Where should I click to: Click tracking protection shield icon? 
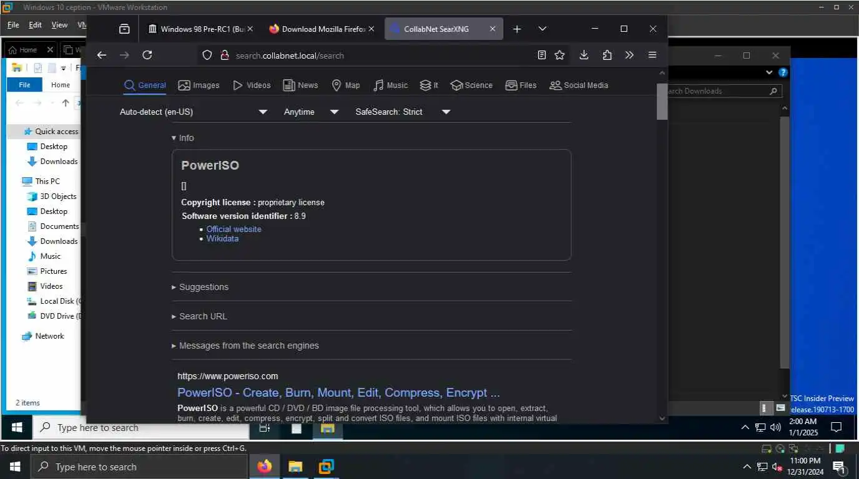(x=207, y=55)
